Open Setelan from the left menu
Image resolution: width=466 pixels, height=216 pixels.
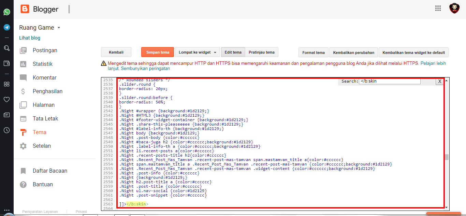[42, 146]
